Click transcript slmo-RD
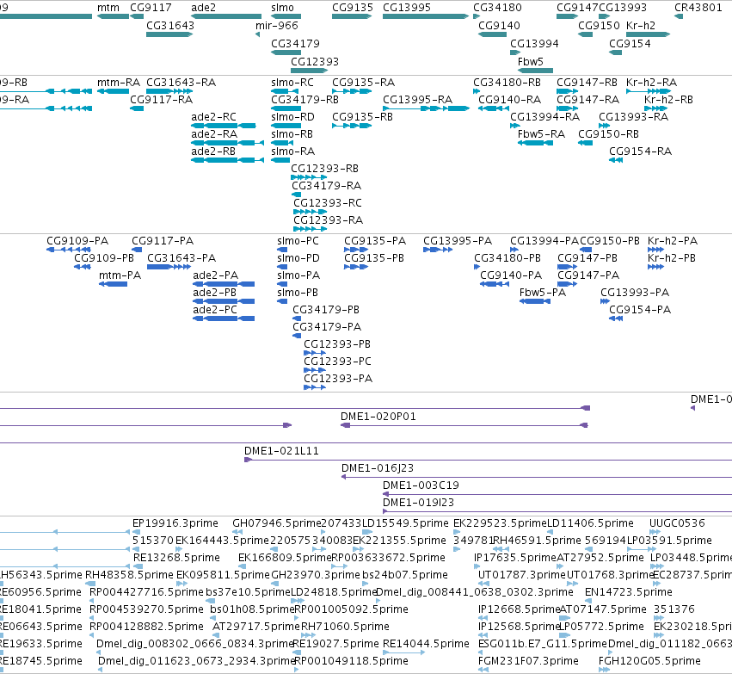 pos(286,126)
